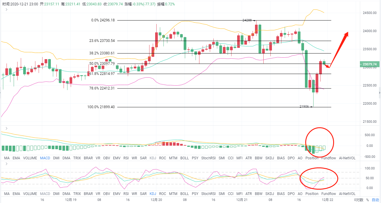Click the 时间:2020-12-21 23:00 header text
The height and width of the screenshot is (203, 381).
[20, 4]
